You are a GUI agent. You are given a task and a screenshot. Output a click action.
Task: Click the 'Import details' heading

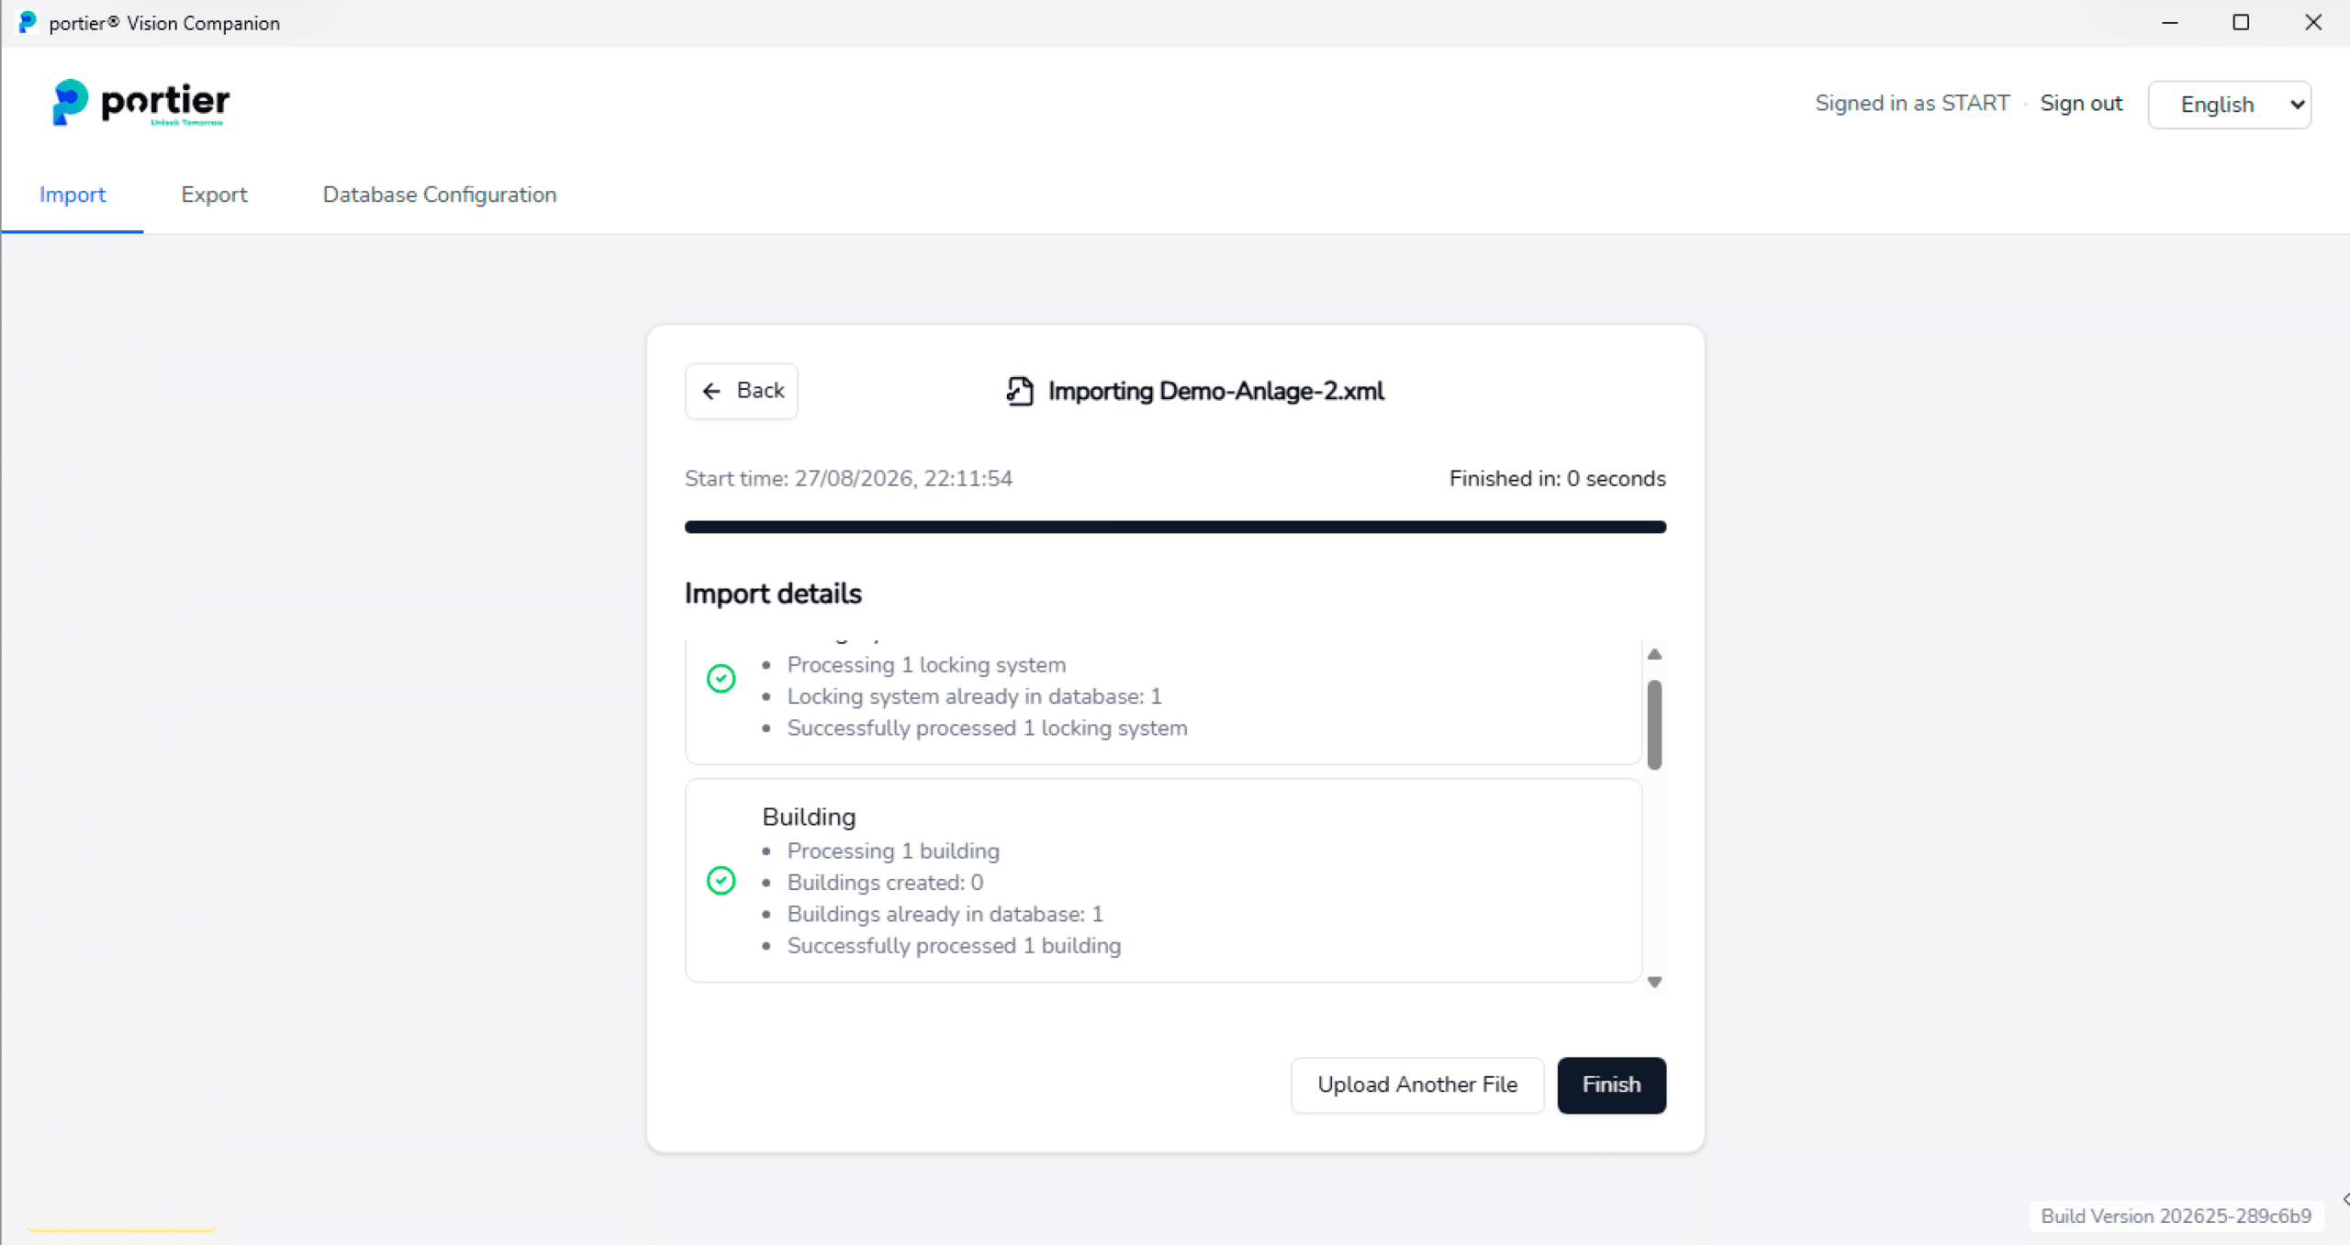773,594
